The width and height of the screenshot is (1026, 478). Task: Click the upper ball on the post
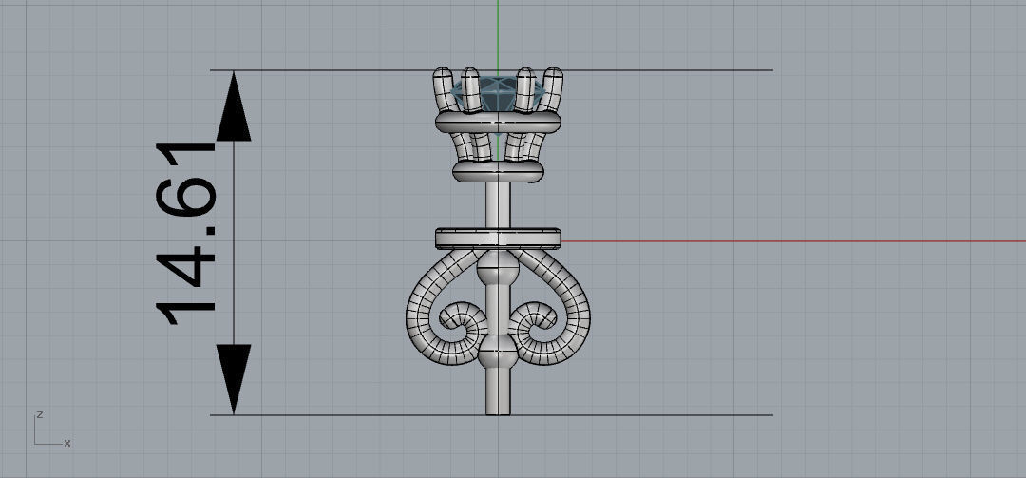click(x=498, y=269)
